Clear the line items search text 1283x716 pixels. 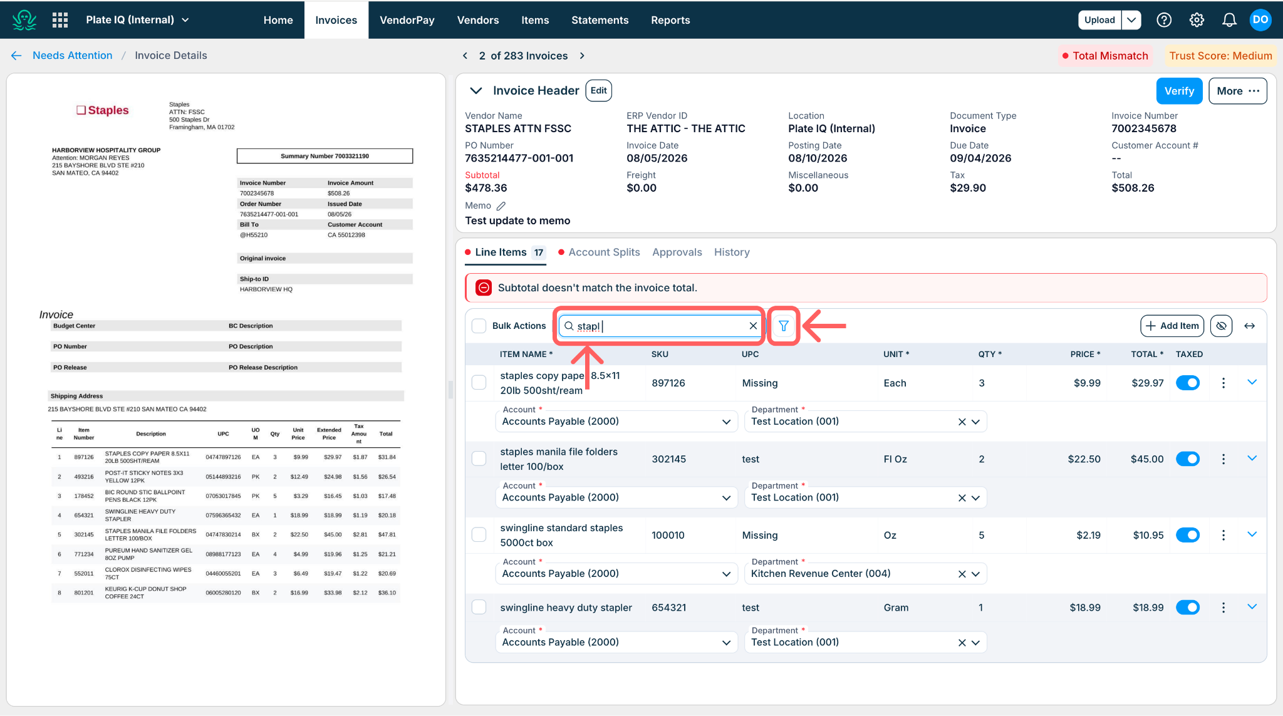pyautogui.click(x=753, y=326)
